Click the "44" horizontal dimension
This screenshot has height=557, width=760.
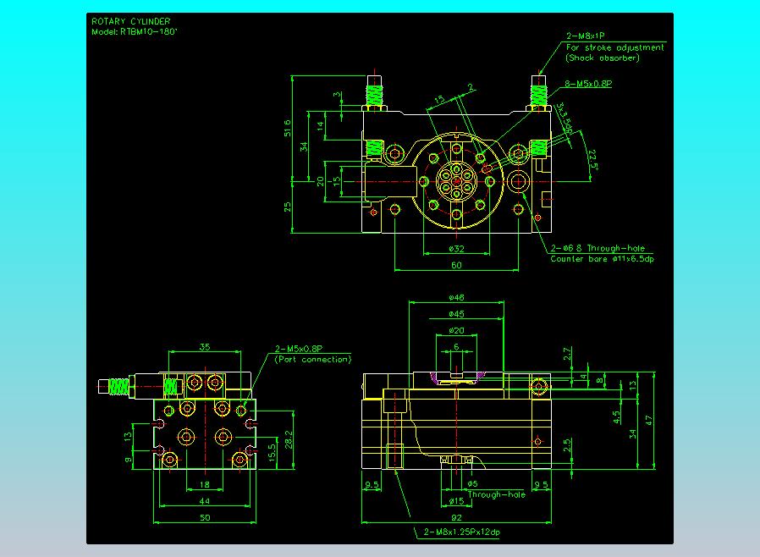point(205,501)
